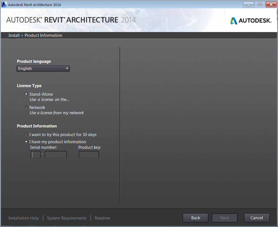
Task: Click the Revit app icon in title bar
Action: 4,4
